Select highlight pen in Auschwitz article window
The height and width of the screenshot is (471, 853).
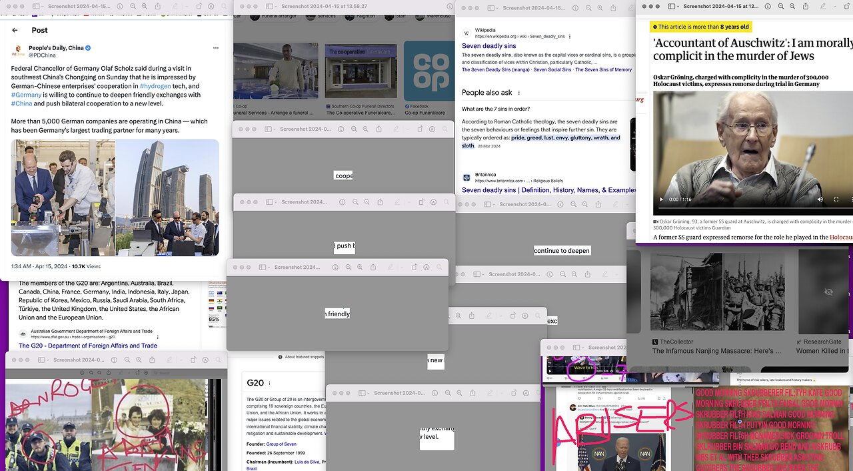click(823, 7)
